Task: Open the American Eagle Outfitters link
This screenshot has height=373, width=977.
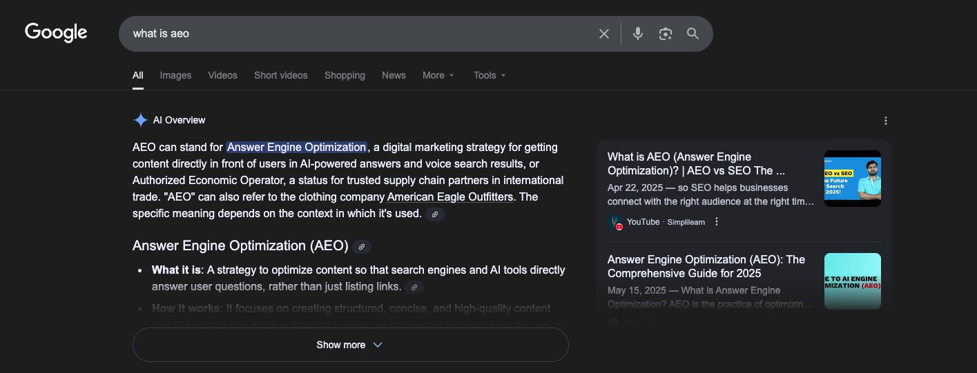Action: [x=450, y=197]
